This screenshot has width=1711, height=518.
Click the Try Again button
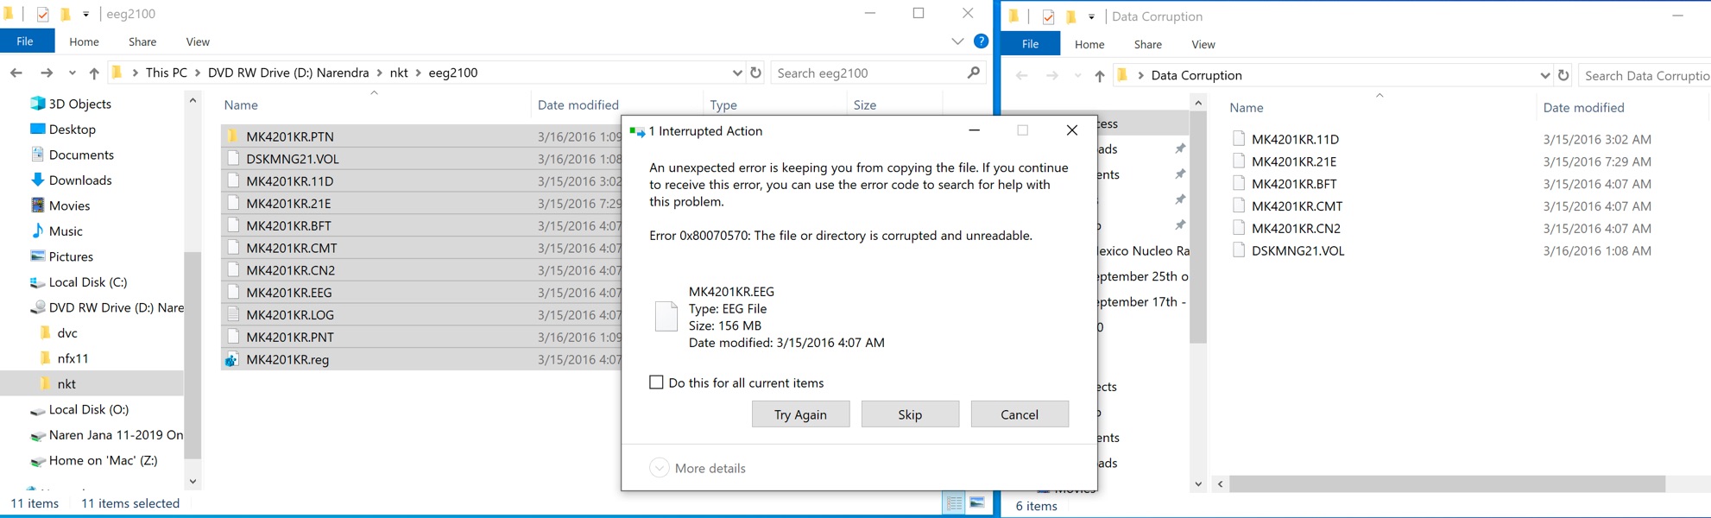pos(800,414)
